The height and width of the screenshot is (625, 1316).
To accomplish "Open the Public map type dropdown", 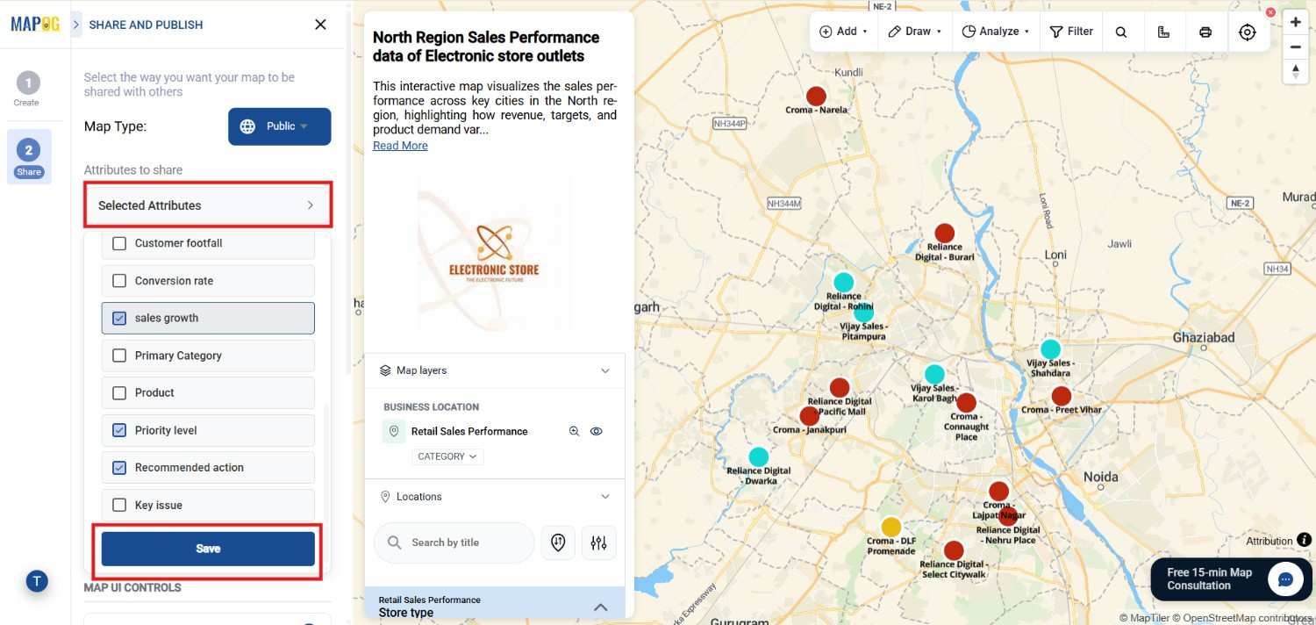I will (280, 126).
